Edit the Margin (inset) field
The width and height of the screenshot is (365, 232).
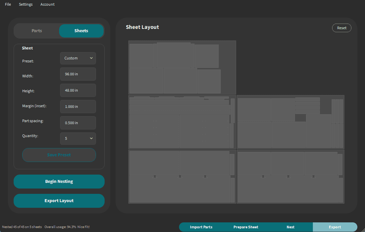pyautogui.click(x=78, y=107)
